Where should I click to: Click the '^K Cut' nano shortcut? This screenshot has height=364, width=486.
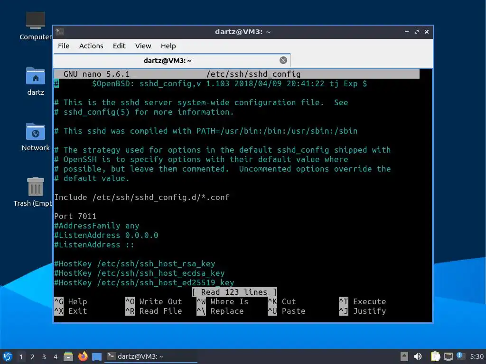click(282, 301)
